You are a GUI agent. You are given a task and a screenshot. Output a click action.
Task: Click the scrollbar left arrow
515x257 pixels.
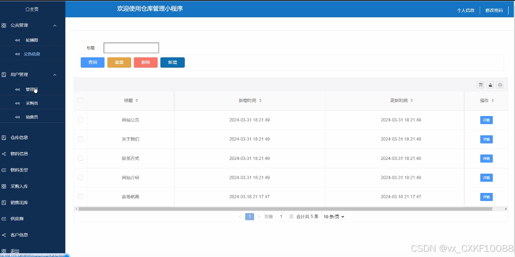pos(75,209)
